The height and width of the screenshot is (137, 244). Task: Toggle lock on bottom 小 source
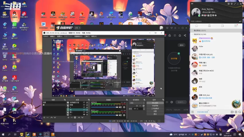click(87, 114)
